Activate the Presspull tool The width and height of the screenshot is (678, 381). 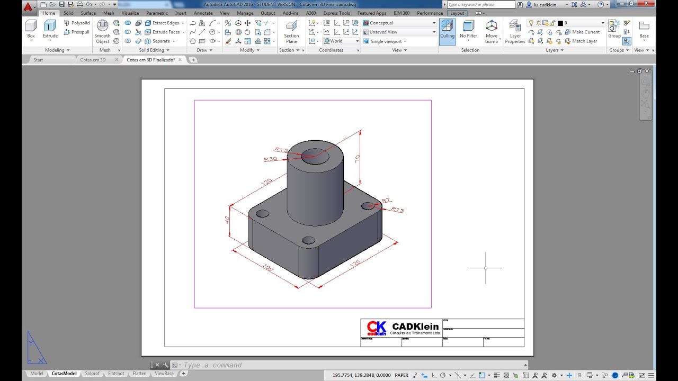pyautogui.click(x=77, y=32)
